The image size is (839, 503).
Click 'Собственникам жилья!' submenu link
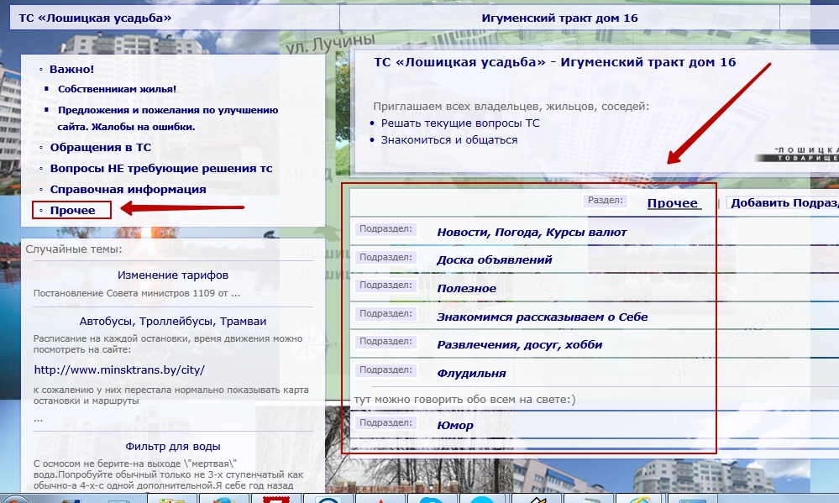pyautogui.click(x=117, y=89)
